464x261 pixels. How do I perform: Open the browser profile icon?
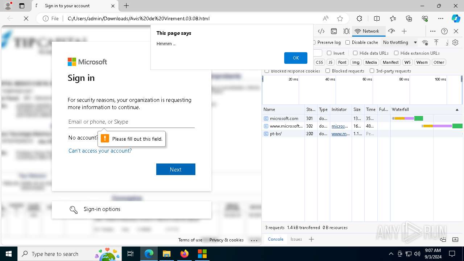(x=8, y=6)
